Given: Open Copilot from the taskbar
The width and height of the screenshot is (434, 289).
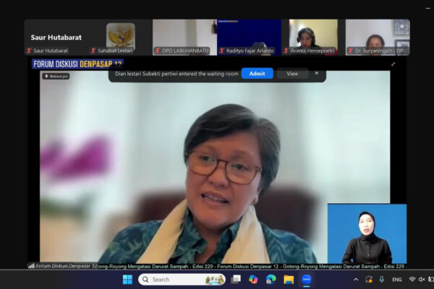Looking at the screenshot, I should pos(253,280).
